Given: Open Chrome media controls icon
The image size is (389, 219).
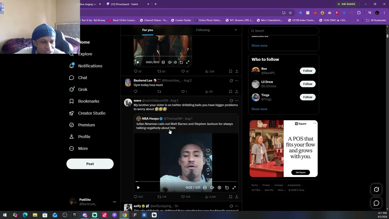Looking at the screenshot, I should pos(370,13).
